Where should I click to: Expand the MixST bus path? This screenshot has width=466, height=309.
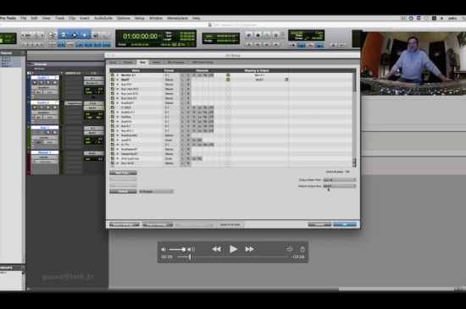118,80
